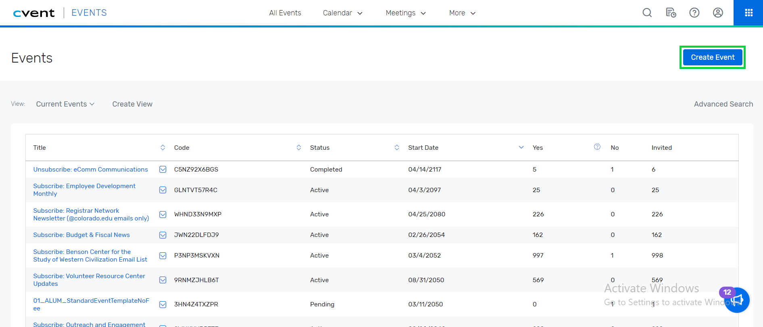Open 01_ALUM_StandardEventTemplateNoFee event
This screenshot has height=327, width=763.
pos(91,304)
